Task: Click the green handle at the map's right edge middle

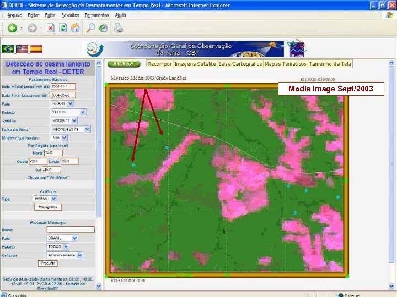Action: click(x=346, y=180)
